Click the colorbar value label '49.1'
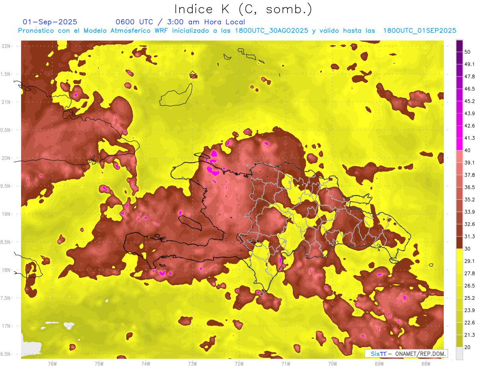Image resolution: width=478 pixels, height=369 pixels. [470, 64]
